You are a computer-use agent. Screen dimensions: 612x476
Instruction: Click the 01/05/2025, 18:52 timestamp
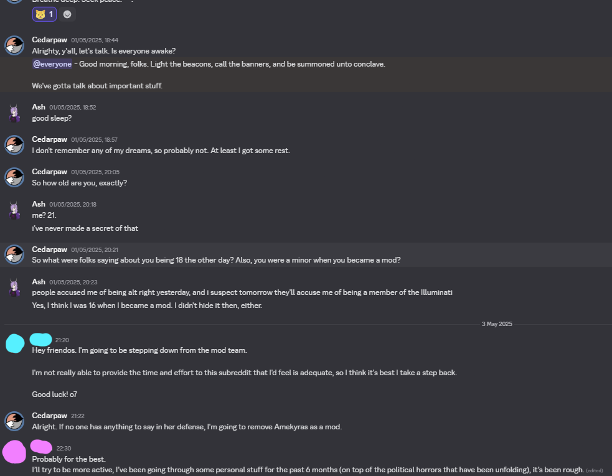72,107
